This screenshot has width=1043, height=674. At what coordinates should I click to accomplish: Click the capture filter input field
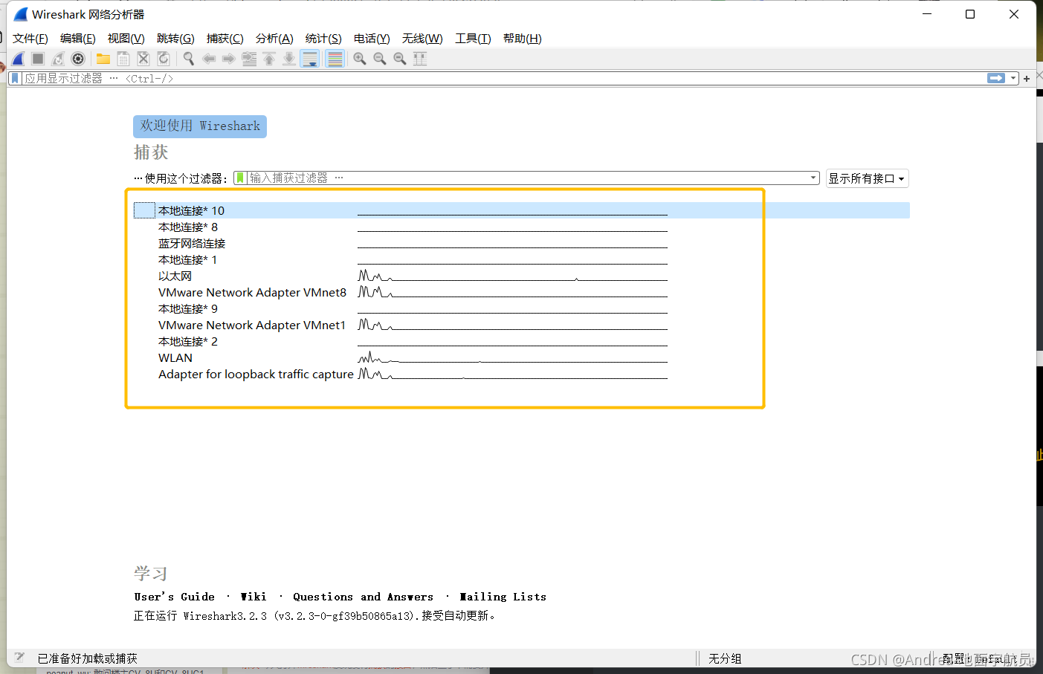pos(526,178)
